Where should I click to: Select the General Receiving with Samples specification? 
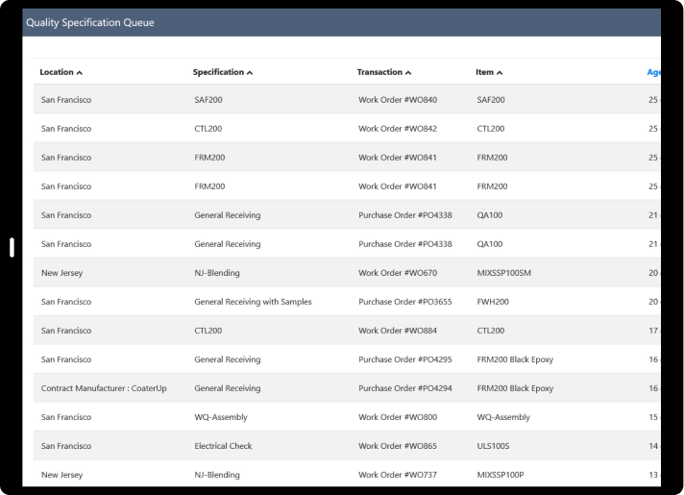tap(253, 302)
